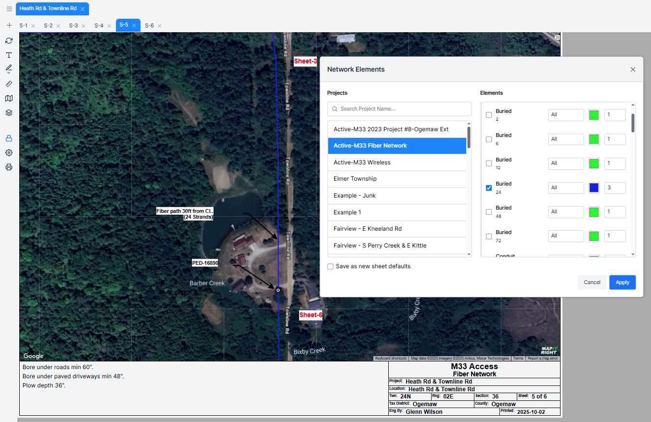This screenshot has height=422, width=651.
Task: Check the Buried 48 element checkbox
Action: (489, 212)
